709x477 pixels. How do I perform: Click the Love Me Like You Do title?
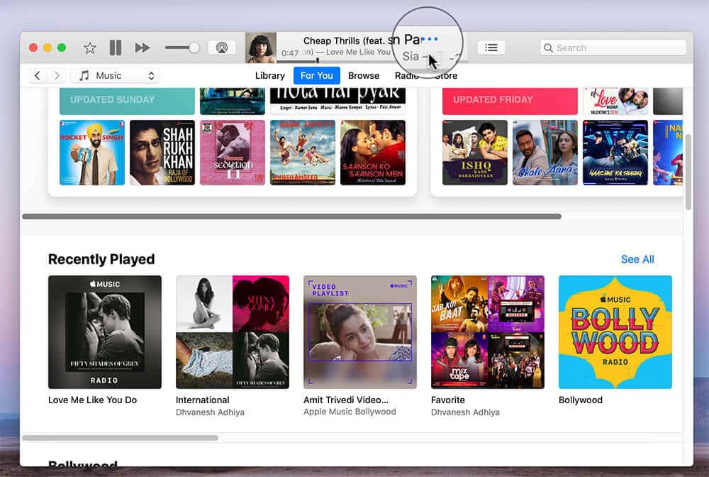(93, 400)
